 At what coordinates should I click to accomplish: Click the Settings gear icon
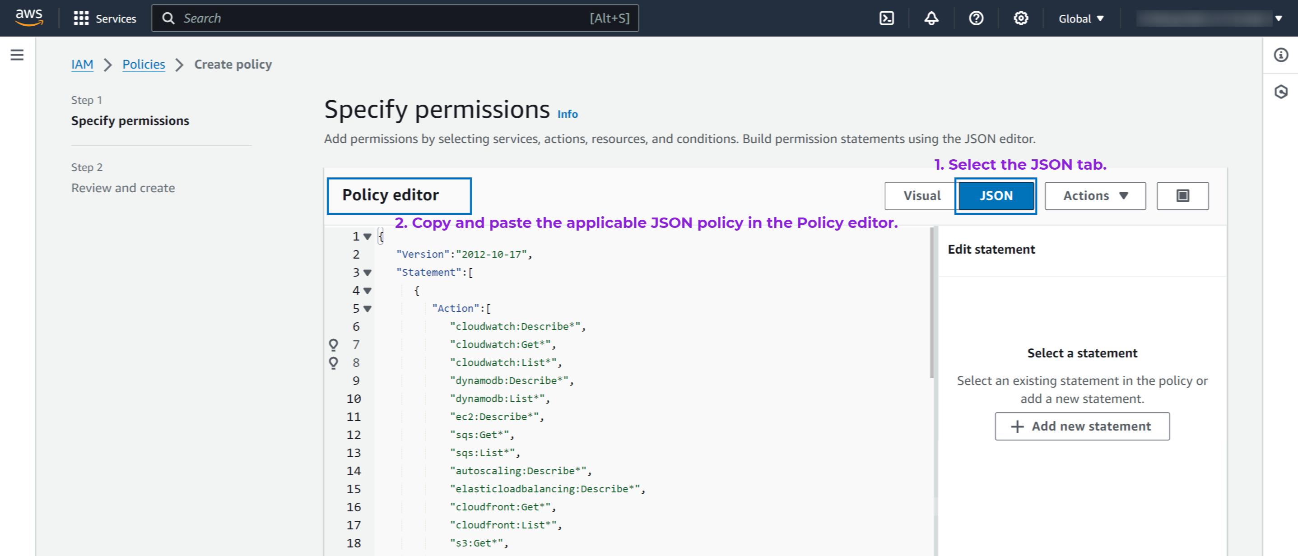(1019, 18)
